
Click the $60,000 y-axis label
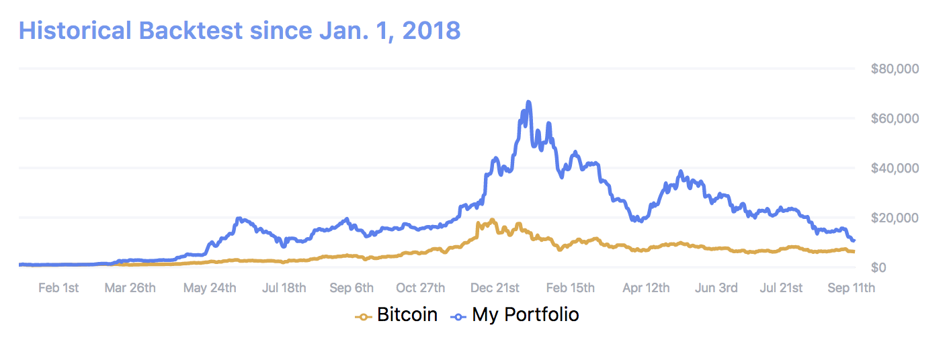point(893,118)
